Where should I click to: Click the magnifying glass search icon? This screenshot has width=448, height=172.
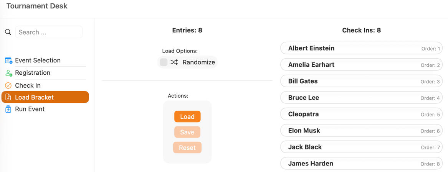(8, 32)
